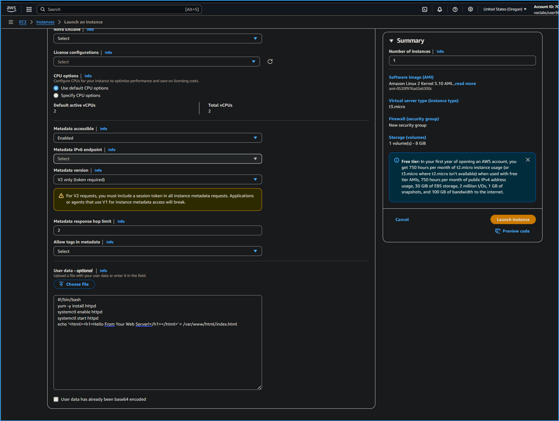Open settings gear icon in top bar
This screenshot has width=559, height=421.
pos(470,9)
